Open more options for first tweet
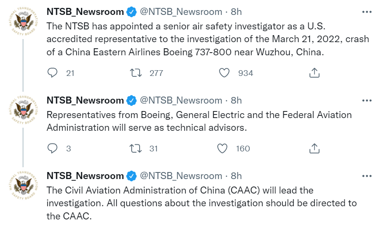381x226 pixels. point(367,12)
